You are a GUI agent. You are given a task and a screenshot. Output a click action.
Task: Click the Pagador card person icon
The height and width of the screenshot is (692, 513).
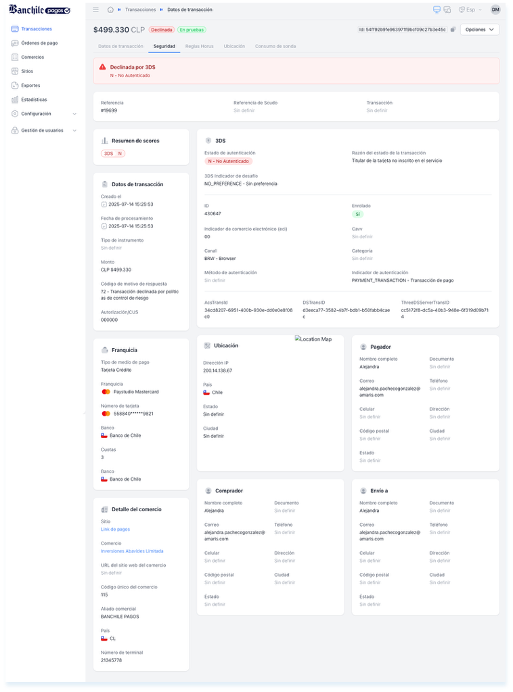pos(363,347)
